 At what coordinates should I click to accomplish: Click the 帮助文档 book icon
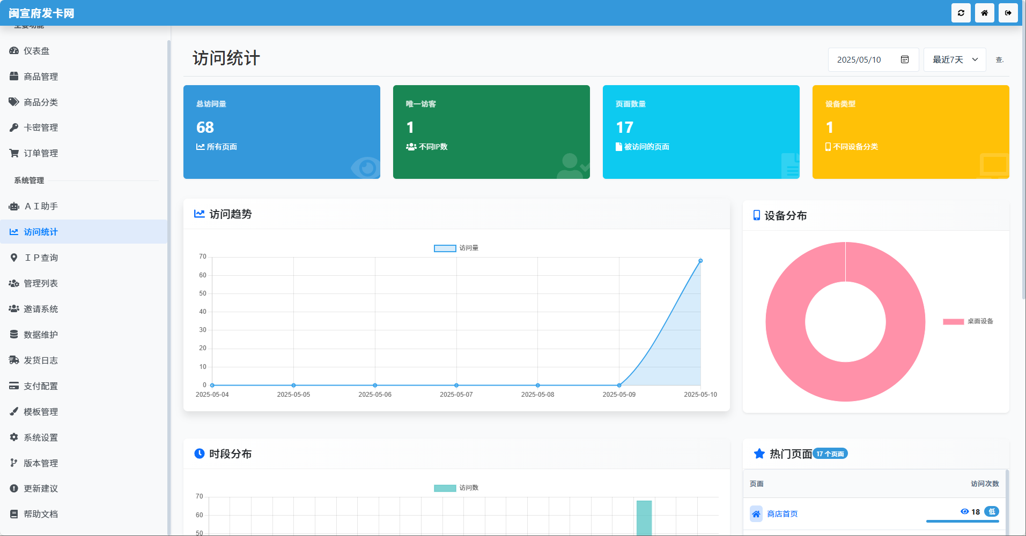[x=14, y=514]
